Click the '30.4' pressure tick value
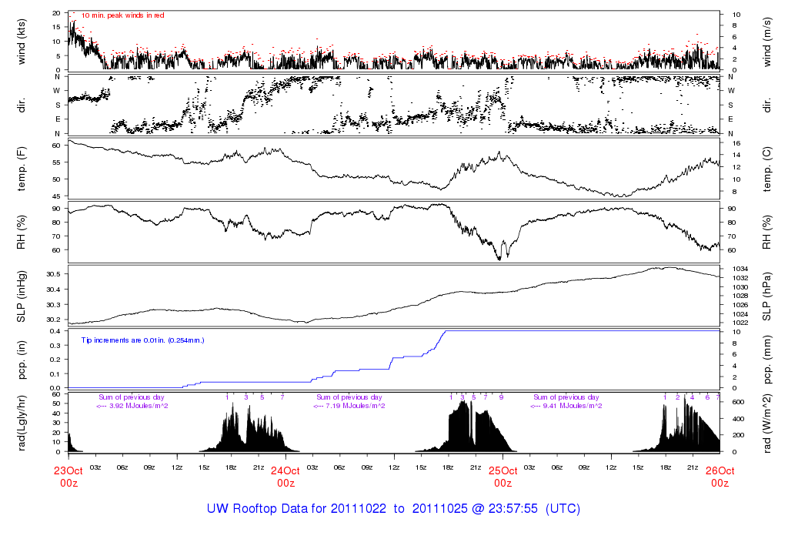Viewport: 788px width, 539px height. pyautogui.click(x=54, y=290)
